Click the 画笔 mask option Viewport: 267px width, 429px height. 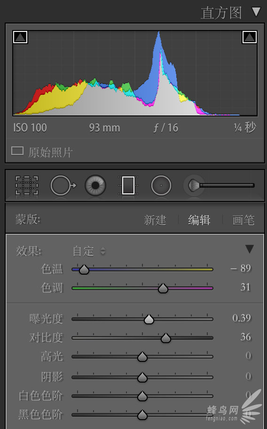click(x=243, y=220)
